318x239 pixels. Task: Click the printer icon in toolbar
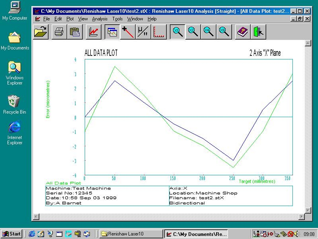59,32
